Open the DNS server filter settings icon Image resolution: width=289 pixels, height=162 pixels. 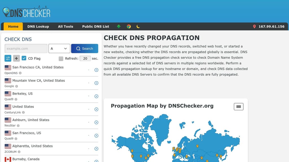pos(8,58)
